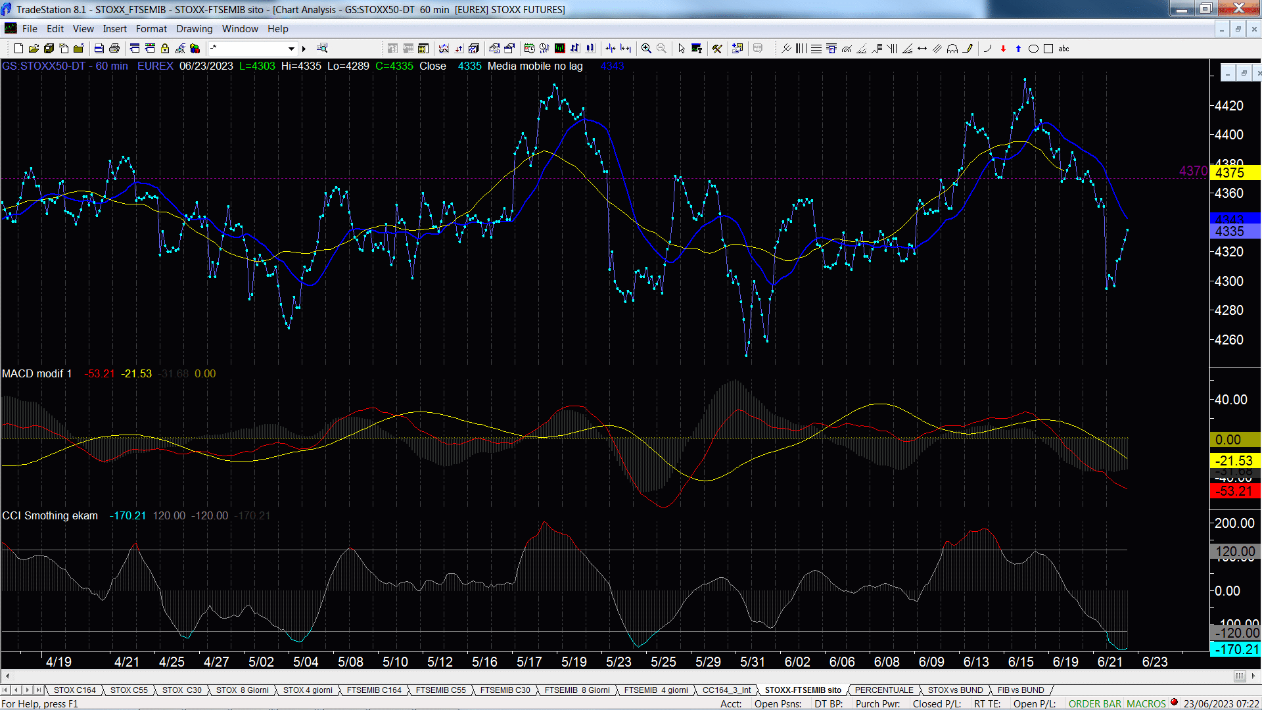Click the New document icon
The width and height of the screenshot is (1262, 710).
(18, 49)
